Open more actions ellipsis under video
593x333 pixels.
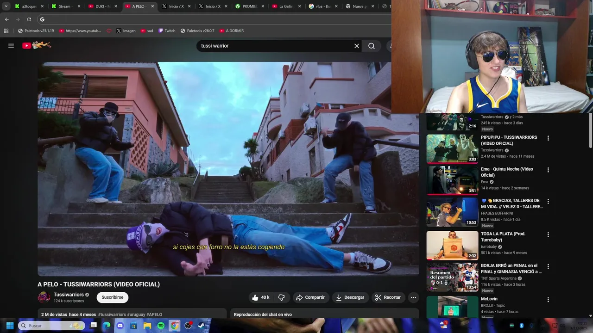coord(413,297)
